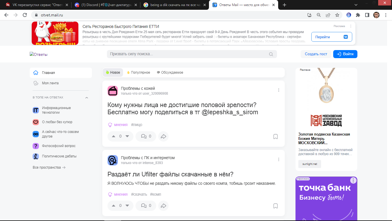
Task: Downvote the Ufilter question post
Action: point(127,206)
